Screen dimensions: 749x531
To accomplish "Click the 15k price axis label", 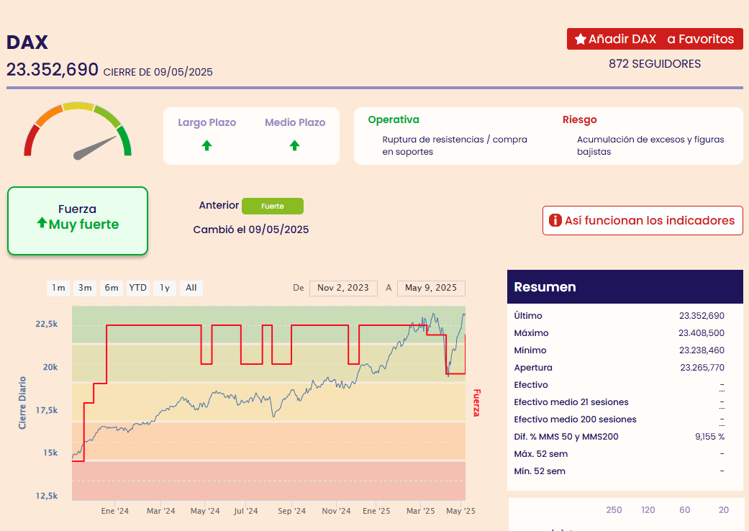I will pos(50,452).
